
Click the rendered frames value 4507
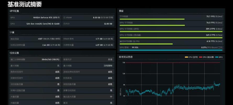coord(40,39)
